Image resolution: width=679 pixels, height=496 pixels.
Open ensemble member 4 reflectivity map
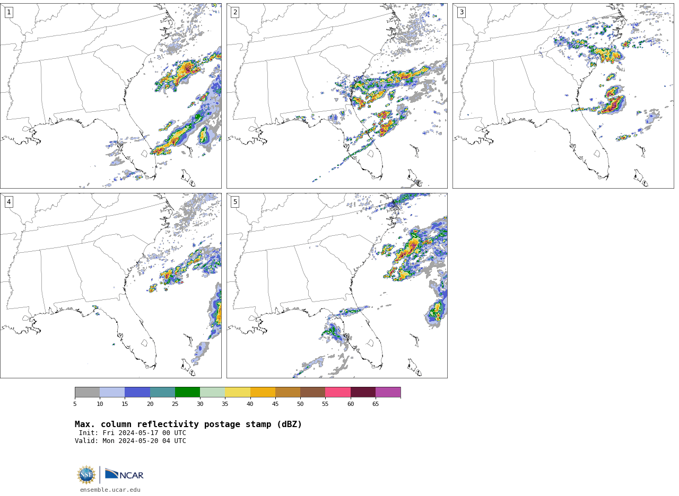111,286
